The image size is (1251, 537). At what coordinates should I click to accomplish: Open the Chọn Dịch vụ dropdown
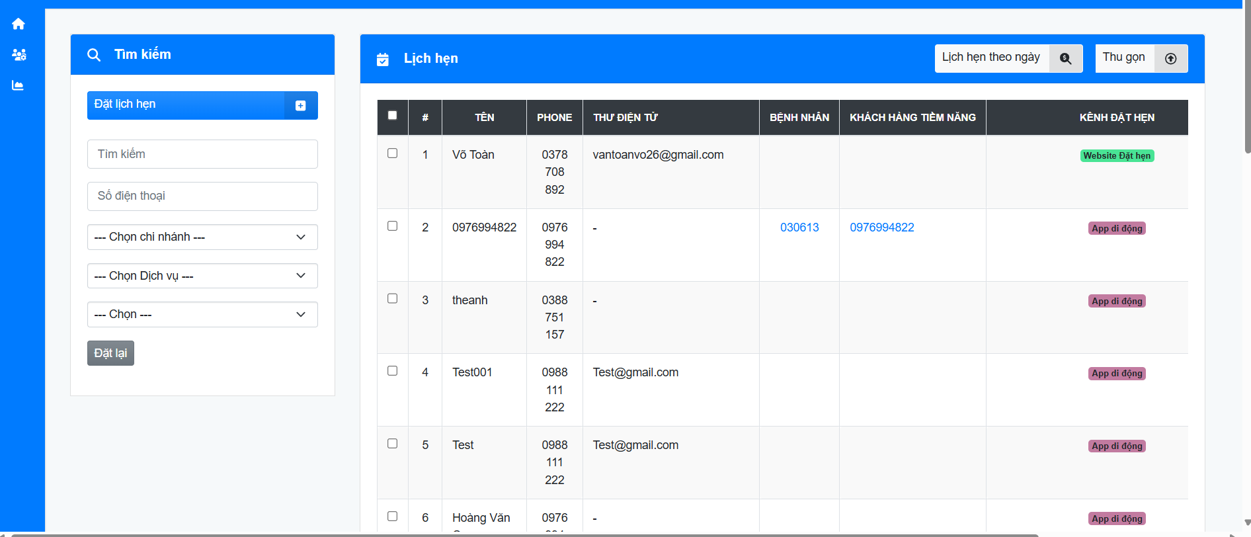point(202,276)
